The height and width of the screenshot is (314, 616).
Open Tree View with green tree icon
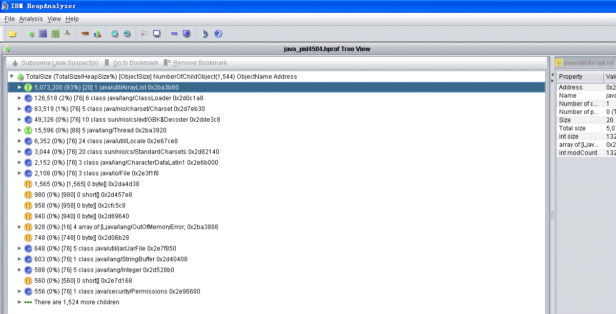pyautogui.click(x=31, y=34)
